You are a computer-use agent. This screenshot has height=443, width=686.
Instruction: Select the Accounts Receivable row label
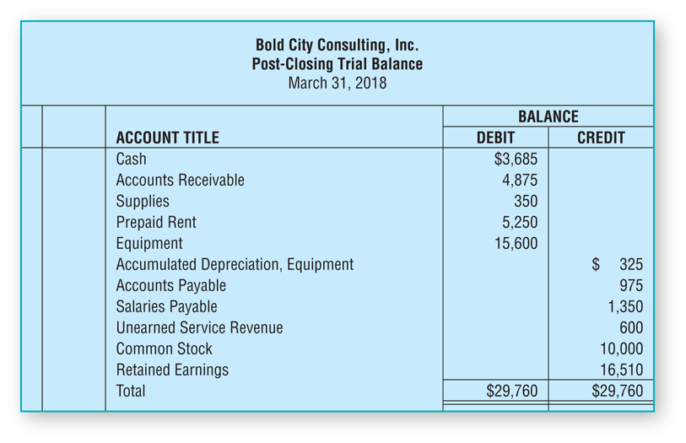click(180, 180)
